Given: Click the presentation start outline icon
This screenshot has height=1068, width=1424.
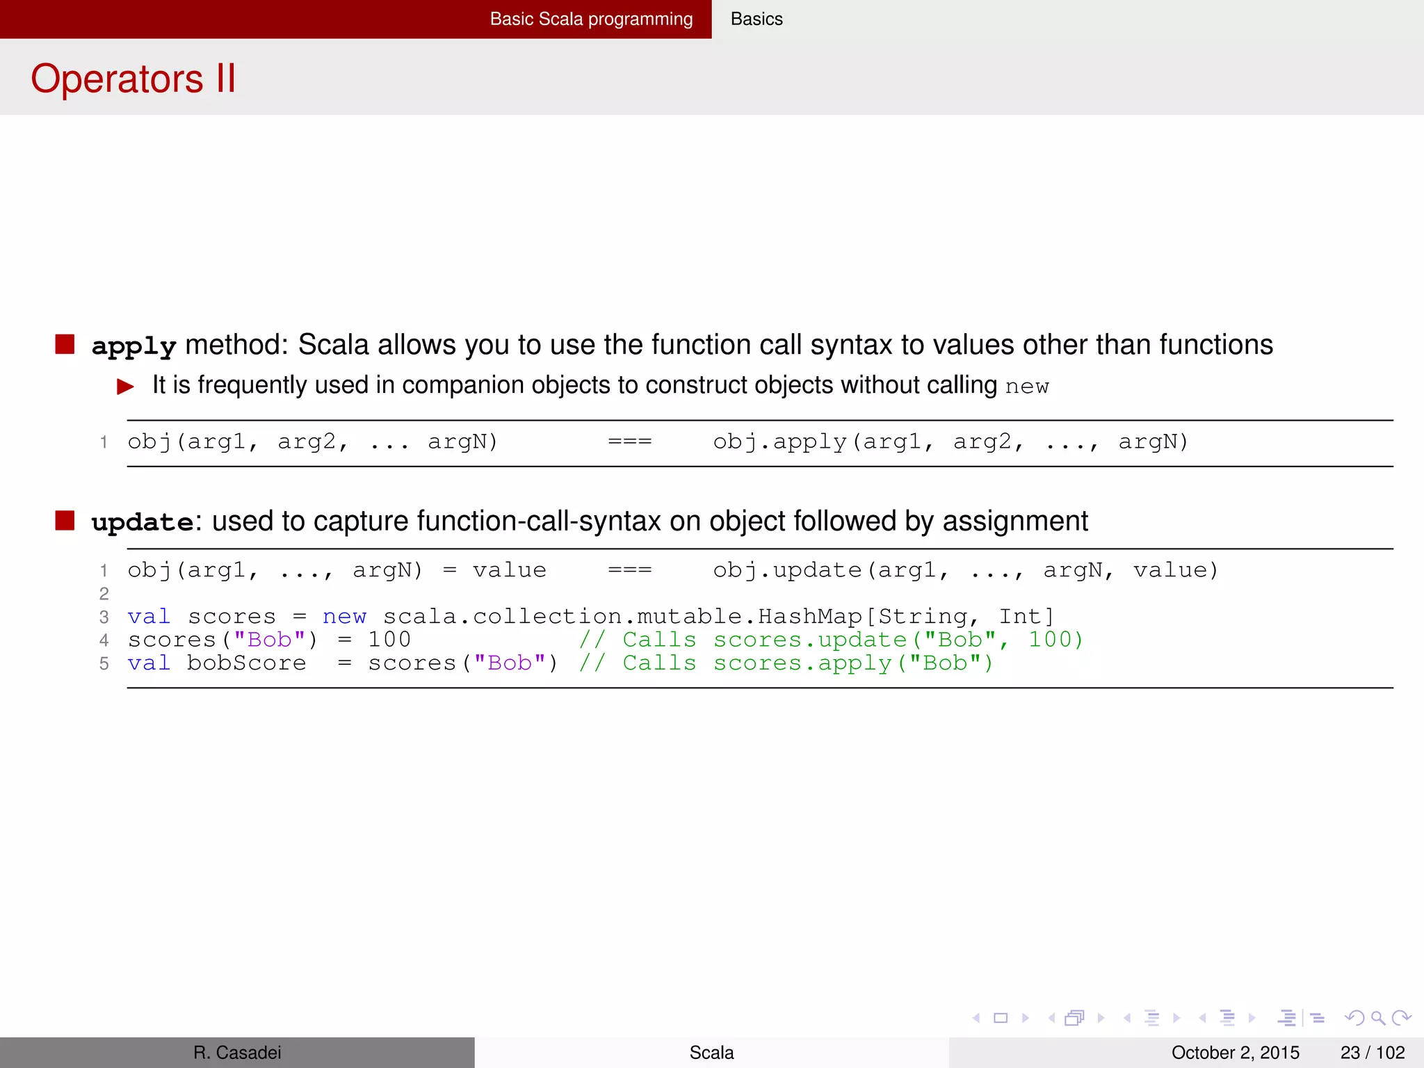Looking at the screenshot, I should coord(1287,1018).
